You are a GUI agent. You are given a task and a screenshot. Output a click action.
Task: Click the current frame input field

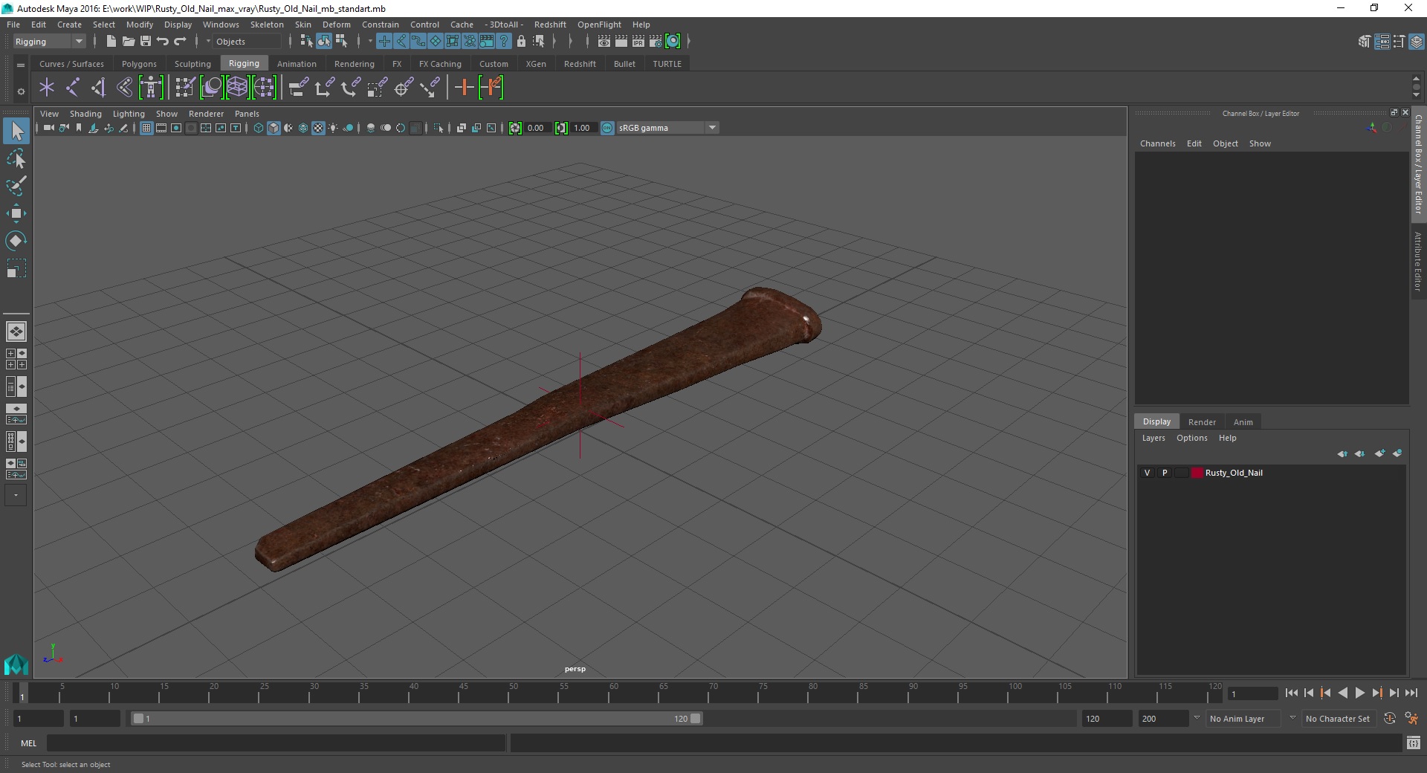point(1252,693)
